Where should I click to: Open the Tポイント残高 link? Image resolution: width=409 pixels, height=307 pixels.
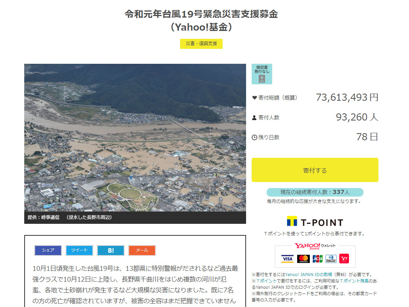(353, 281)
